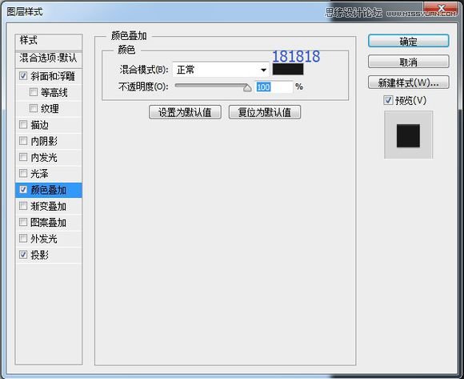Select the 图案叠加 style label
This screenshot has height=379, width=464.
pyautogui.click(x=49, y=223)
